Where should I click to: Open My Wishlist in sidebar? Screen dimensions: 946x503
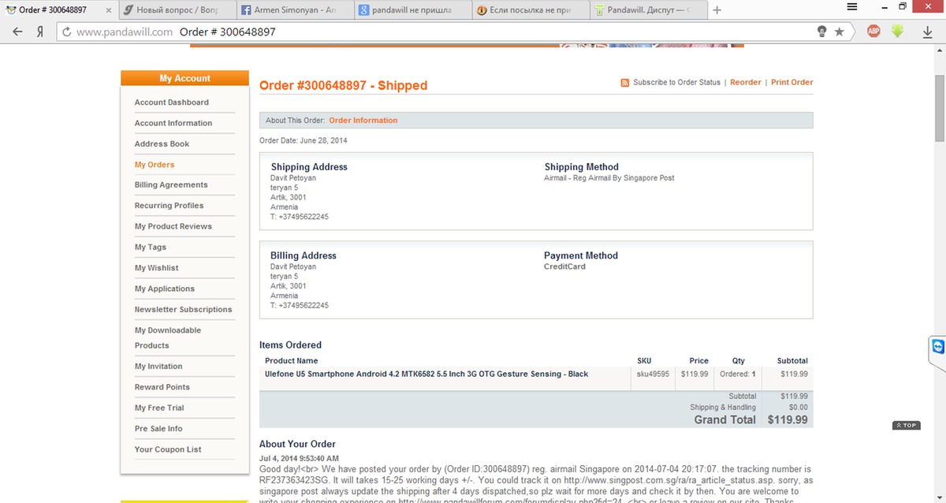point(156,268)
